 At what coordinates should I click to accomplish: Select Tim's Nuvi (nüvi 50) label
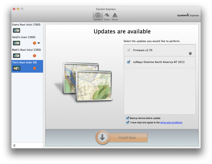tap(24, 63)
